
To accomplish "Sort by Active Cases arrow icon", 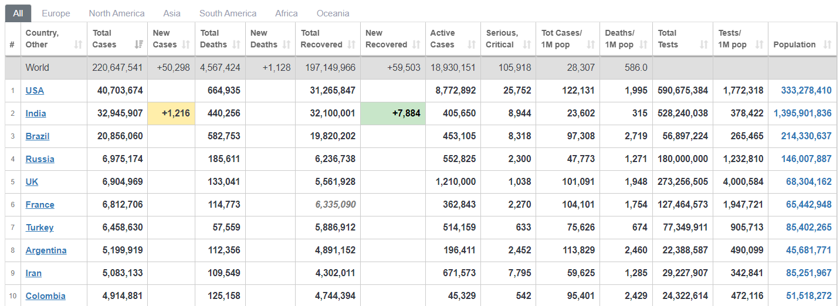I will [472, 44].
